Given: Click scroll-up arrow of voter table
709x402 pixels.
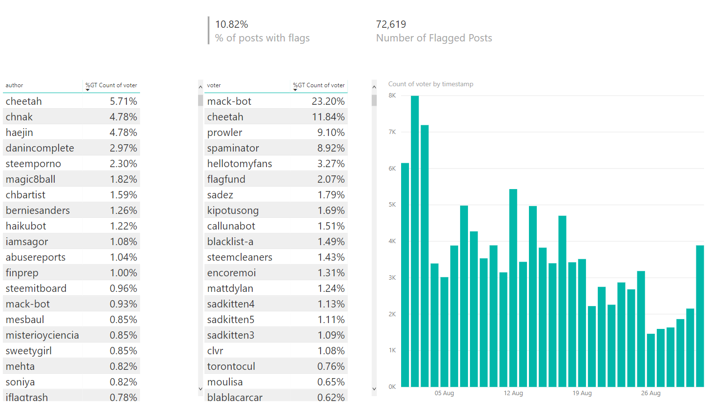Looking at the screenshot, I should (x=374, y=87).
